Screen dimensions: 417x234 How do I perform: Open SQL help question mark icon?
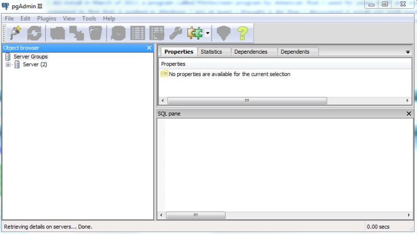[x=242, y=33]
